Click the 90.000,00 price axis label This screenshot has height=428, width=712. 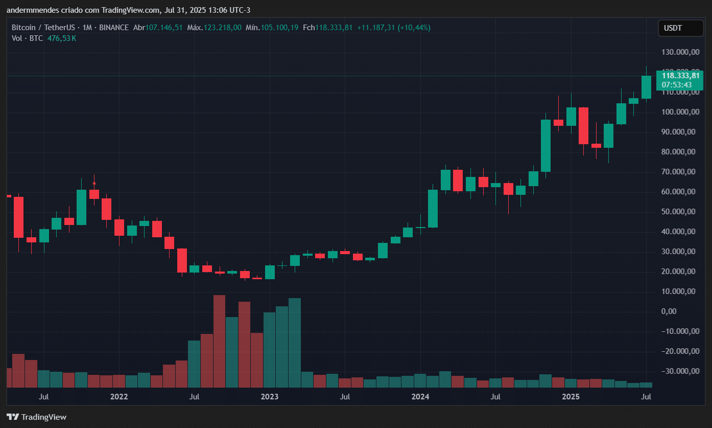(679, 132)
